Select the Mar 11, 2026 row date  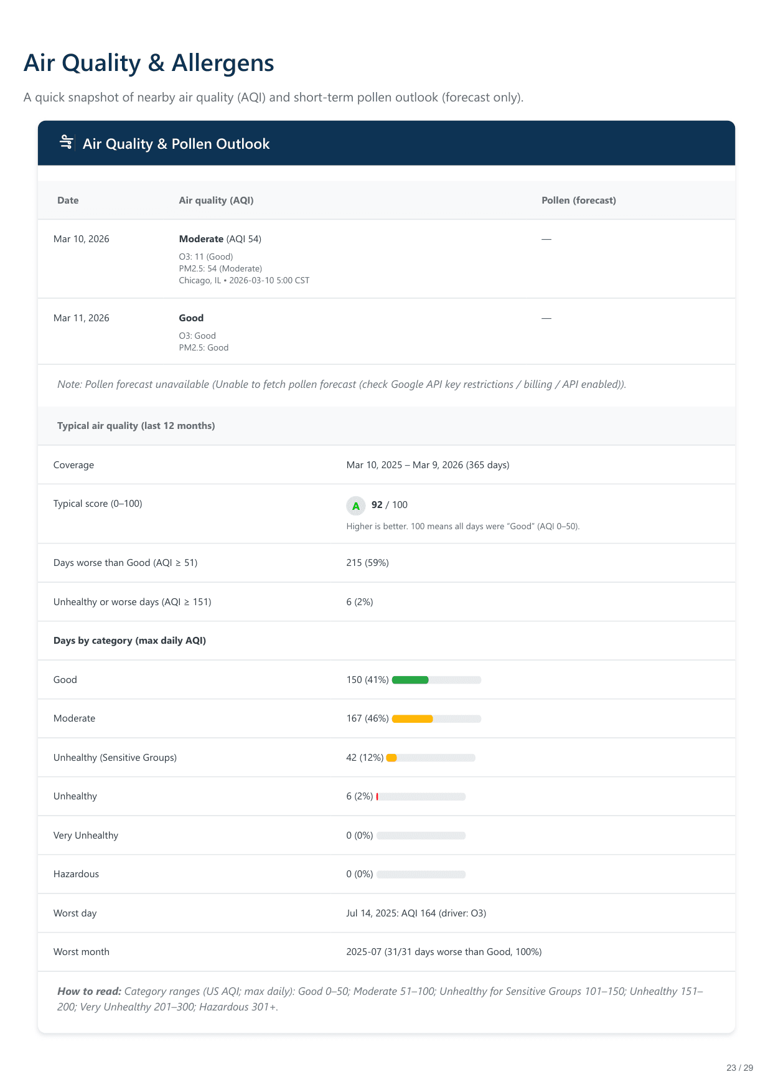click(82, 318)
